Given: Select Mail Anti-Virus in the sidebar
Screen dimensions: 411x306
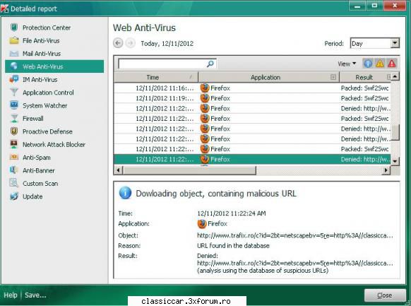Looking at the screenshot, I should click(x=54, y=54).
